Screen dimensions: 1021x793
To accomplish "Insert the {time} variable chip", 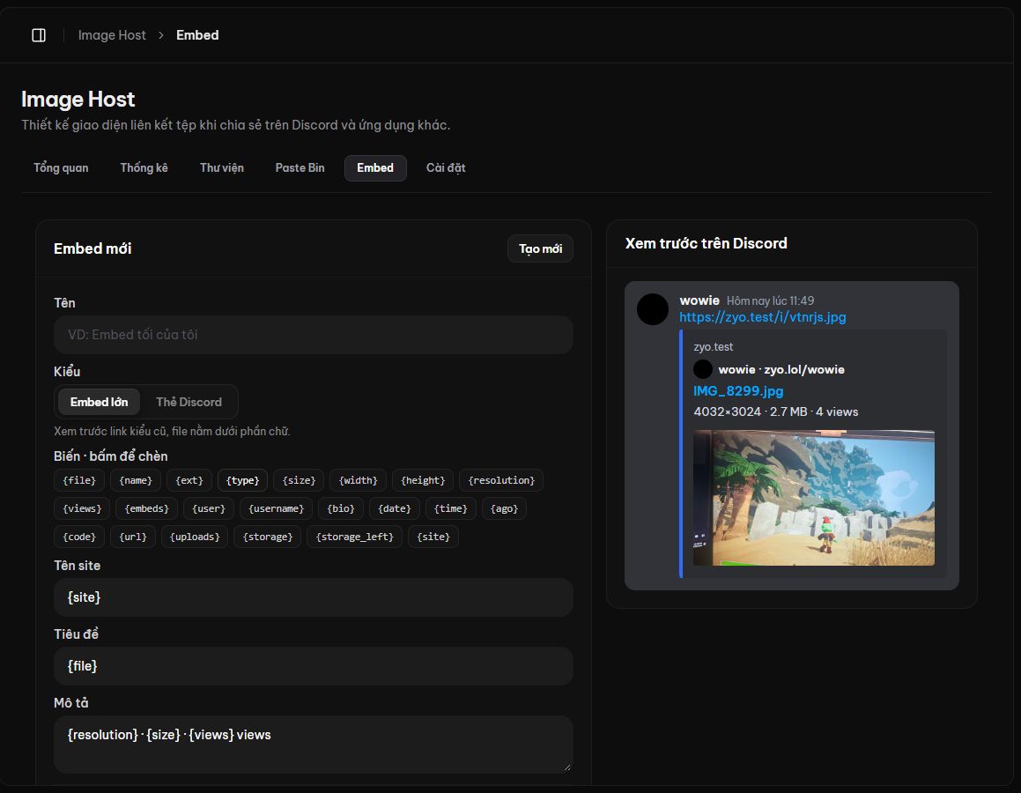I will coord(450,508).
